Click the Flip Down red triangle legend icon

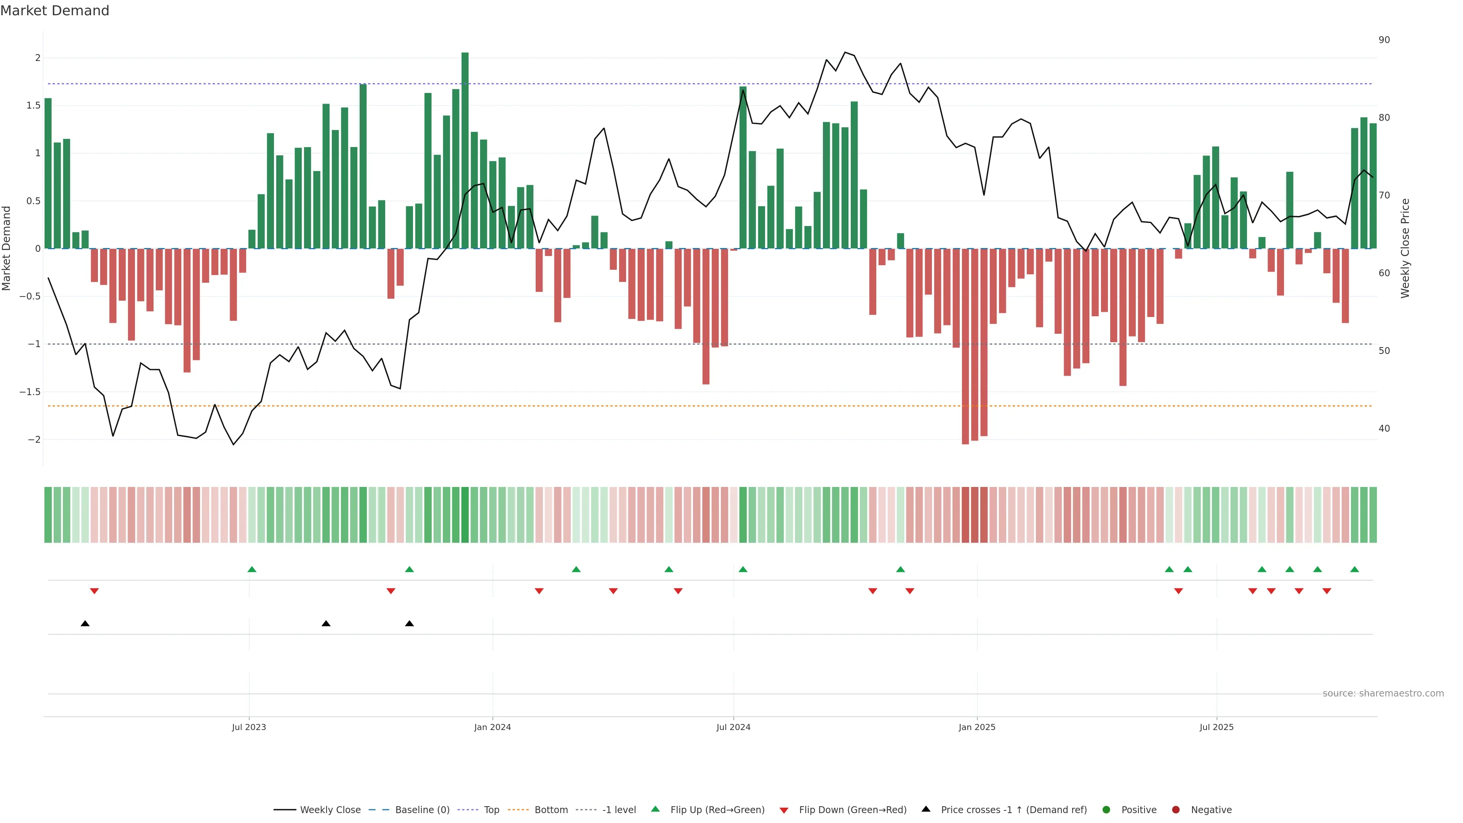(x=784, y=810)
